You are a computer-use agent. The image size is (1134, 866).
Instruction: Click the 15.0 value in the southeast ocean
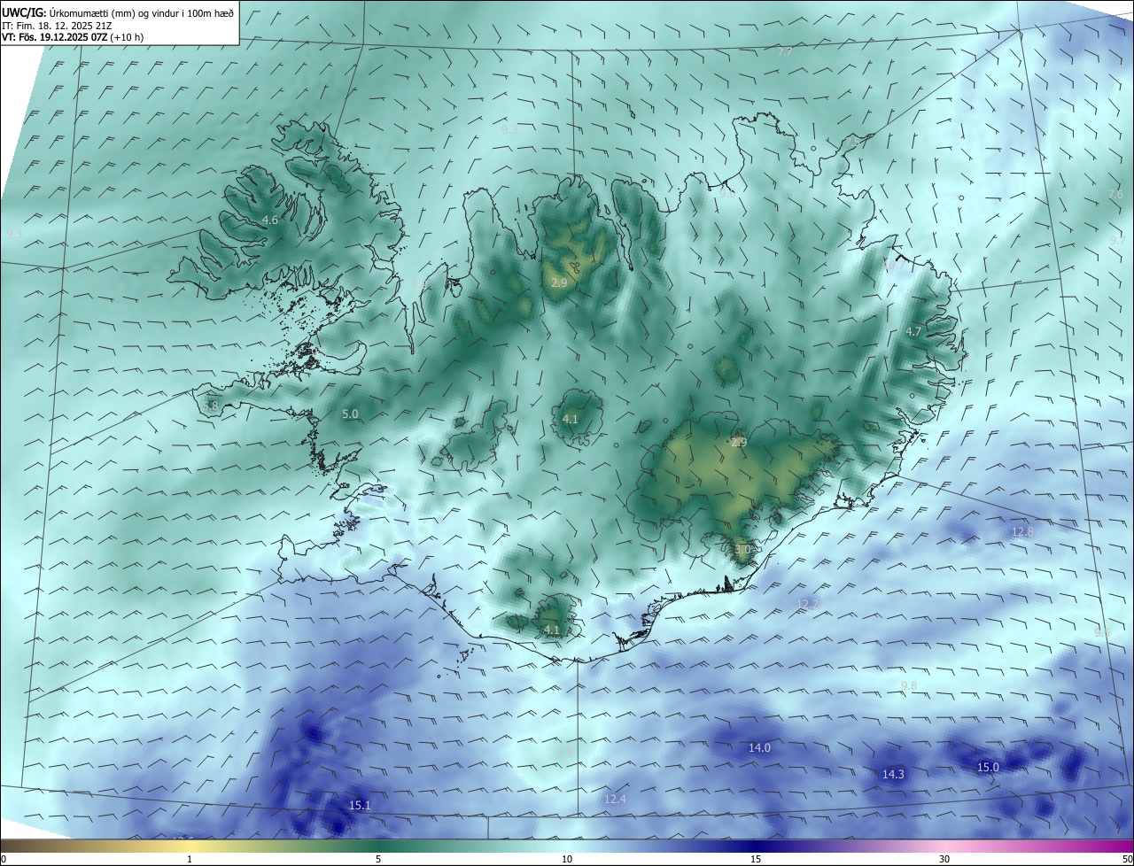pyautogui.click(x=988, y=767)
